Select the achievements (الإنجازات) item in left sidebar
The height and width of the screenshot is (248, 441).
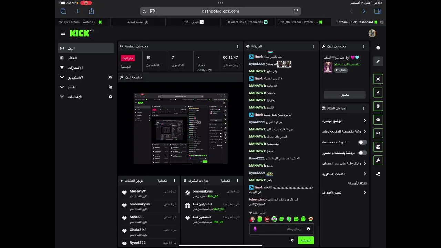click(86, 68)
